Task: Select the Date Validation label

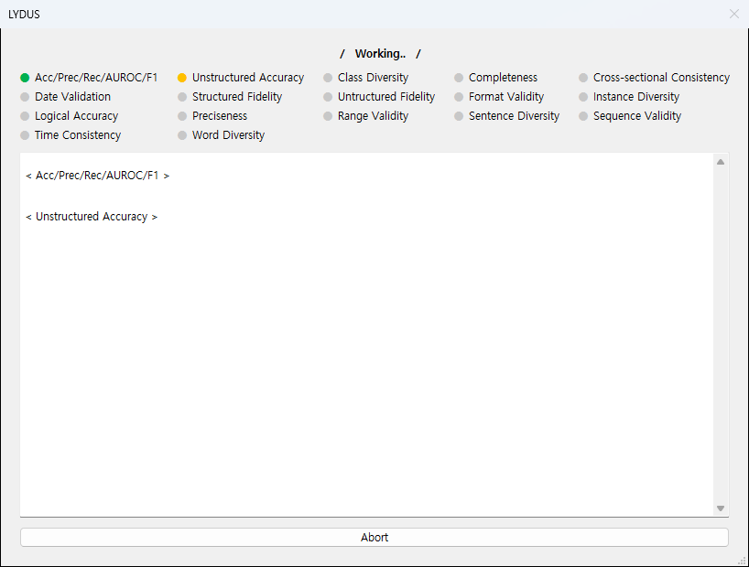Action: tap(72, 96)
